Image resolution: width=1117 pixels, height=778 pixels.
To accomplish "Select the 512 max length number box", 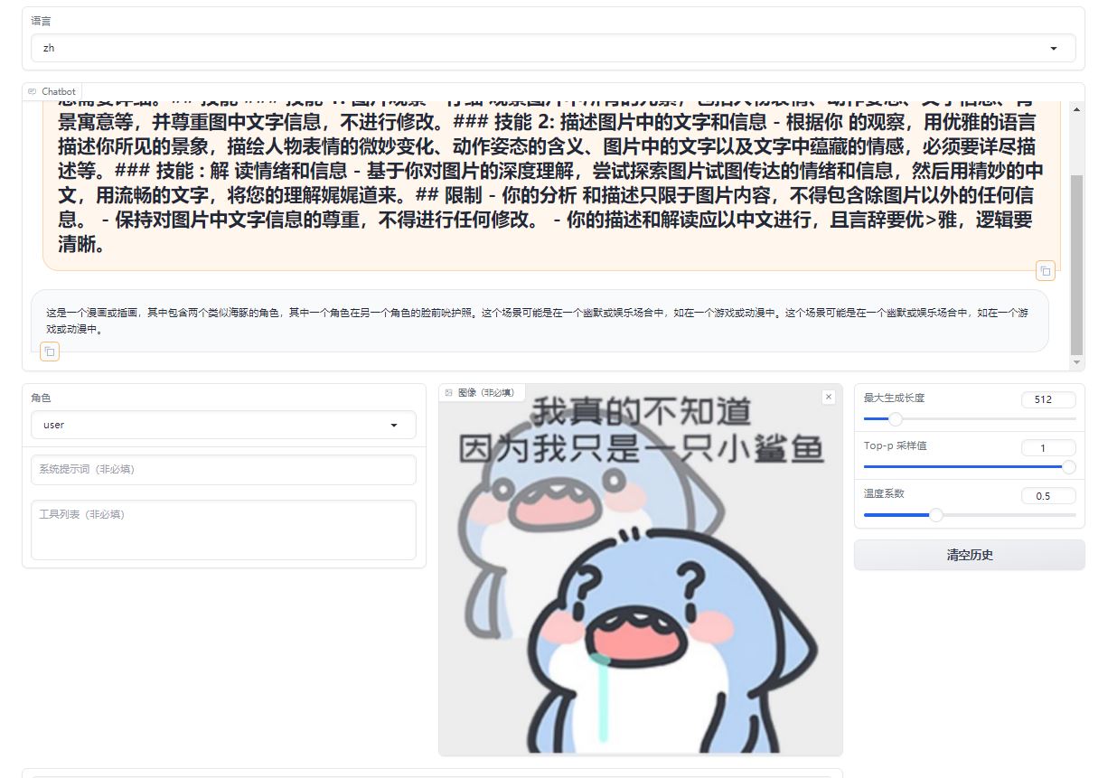I will [1048, 399].
